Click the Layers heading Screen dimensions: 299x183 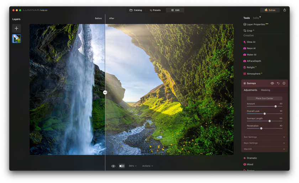[x=16, y=19]
